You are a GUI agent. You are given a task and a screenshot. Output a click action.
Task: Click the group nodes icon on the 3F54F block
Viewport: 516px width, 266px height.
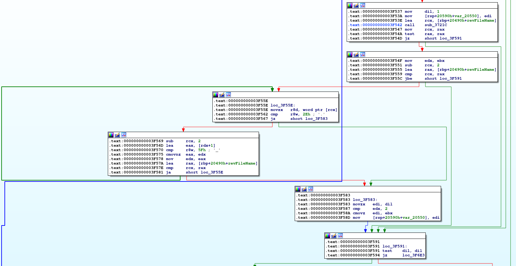[363, 55]
